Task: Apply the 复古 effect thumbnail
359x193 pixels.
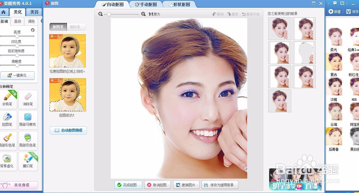Action: [334, 61]
